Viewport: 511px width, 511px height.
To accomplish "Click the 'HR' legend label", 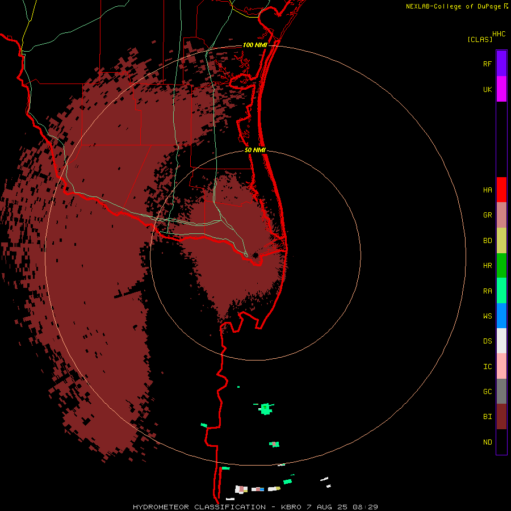I will coord(487,266).
